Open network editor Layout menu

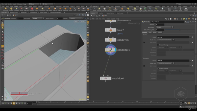tap(113, 19)
